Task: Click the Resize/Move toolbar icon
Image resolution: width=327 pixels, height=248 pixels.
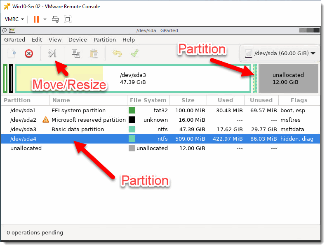Action: point(52,53)
